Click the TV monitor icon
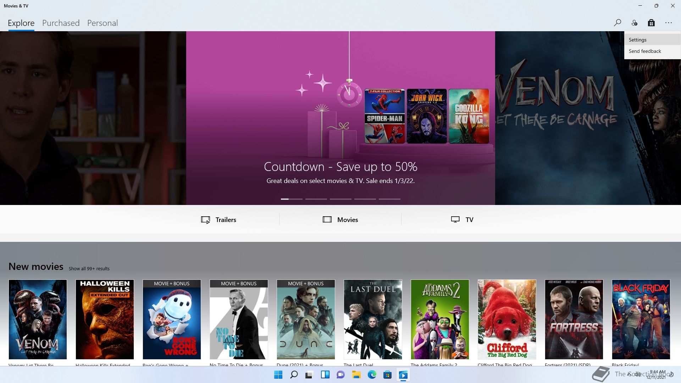 click(x=455, y=220)
